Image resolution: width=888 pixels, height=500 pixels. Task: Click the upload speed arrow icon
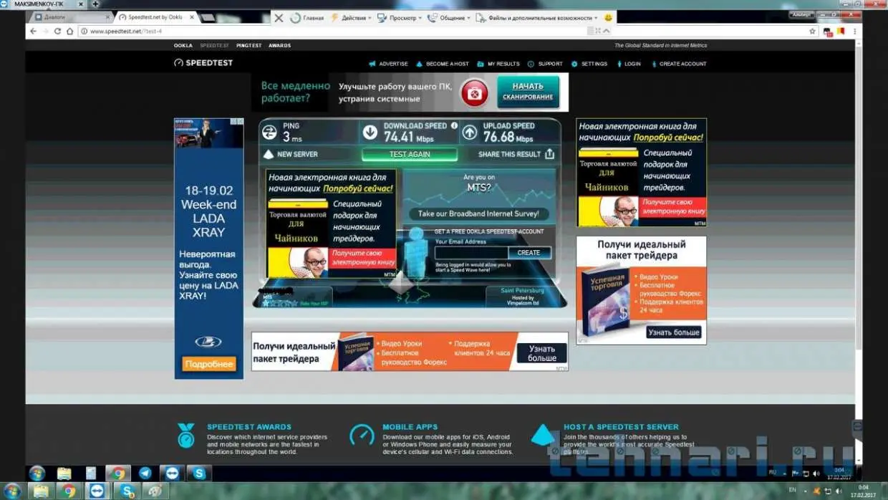pos(469,132)
